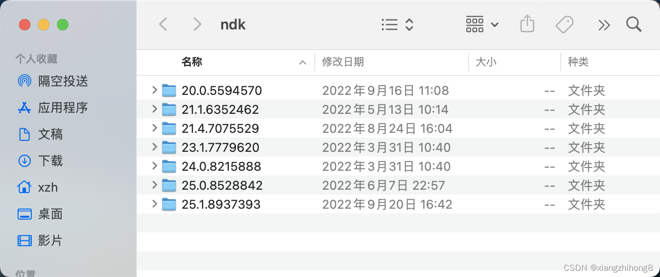The image size is (660, 277).
Task: Click the more toolbar items chevron (>>)
Action: tap(604, 24)
